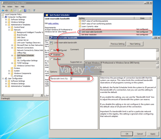Click the Bandwidth limit spinner arrows

point(88,79)
